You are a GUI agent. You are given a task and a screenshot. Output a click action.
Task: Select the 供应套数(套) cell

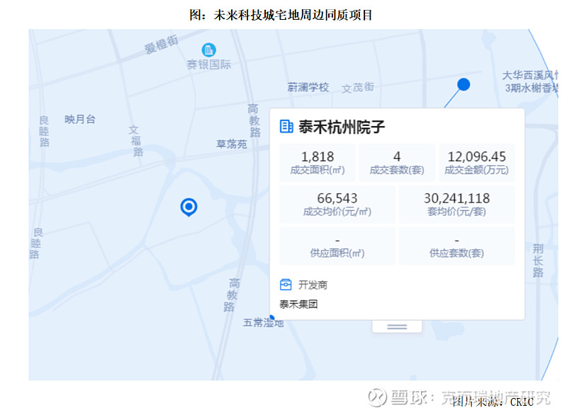456,246
